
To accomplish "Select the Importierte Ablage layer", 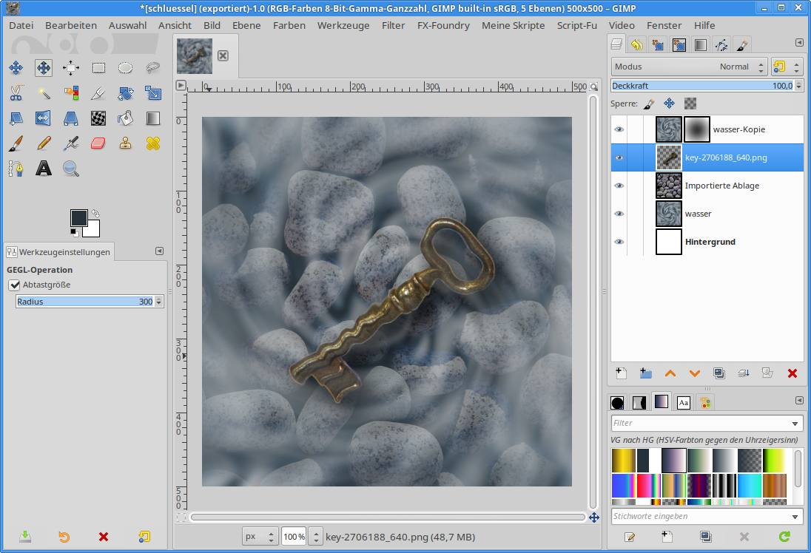I will 721,186.
